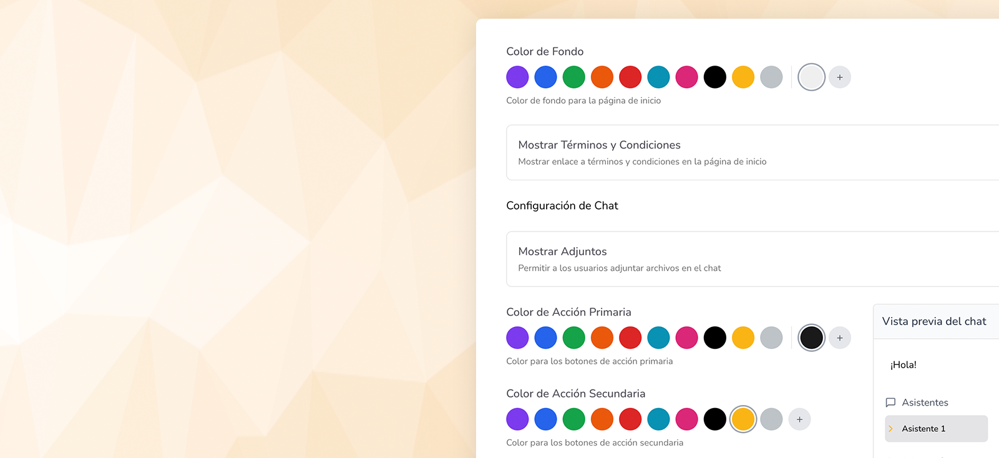Set secondary action color to pink
This screenshot has width=999, height=458.
686,419
